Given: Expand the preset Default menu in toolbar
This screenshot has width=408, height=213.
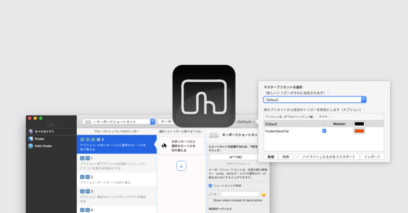Looking at the screenshot, I should click(x=245, y=122).
